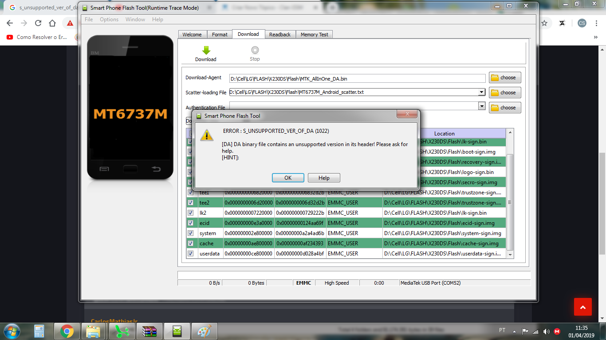
Task: Click the green scissors app in taskbar
Action: 122,331
